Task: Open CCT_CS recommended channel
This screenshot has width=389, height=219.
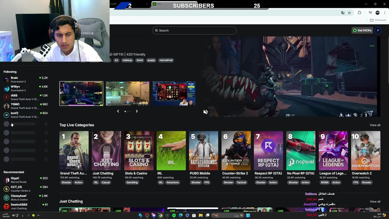Action: [x=26, y=189]
